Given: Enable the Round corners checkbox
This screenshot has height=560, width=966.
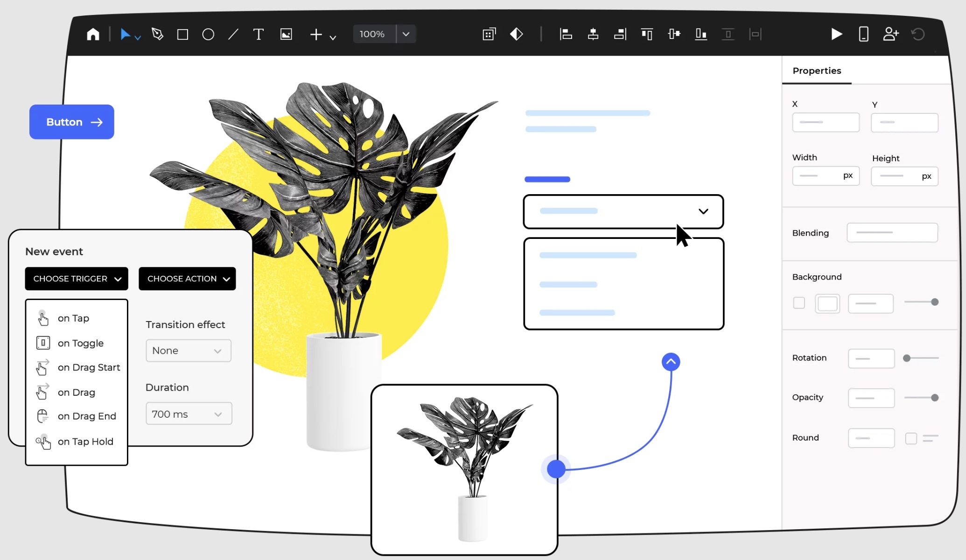Looking at the screenshot, I should [910, 437].
